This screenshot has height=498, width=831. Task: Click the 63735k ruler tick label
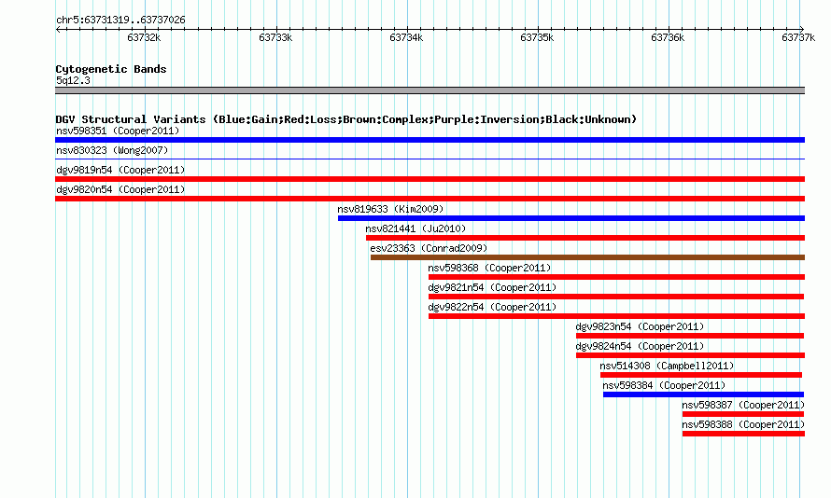[538, 37]
